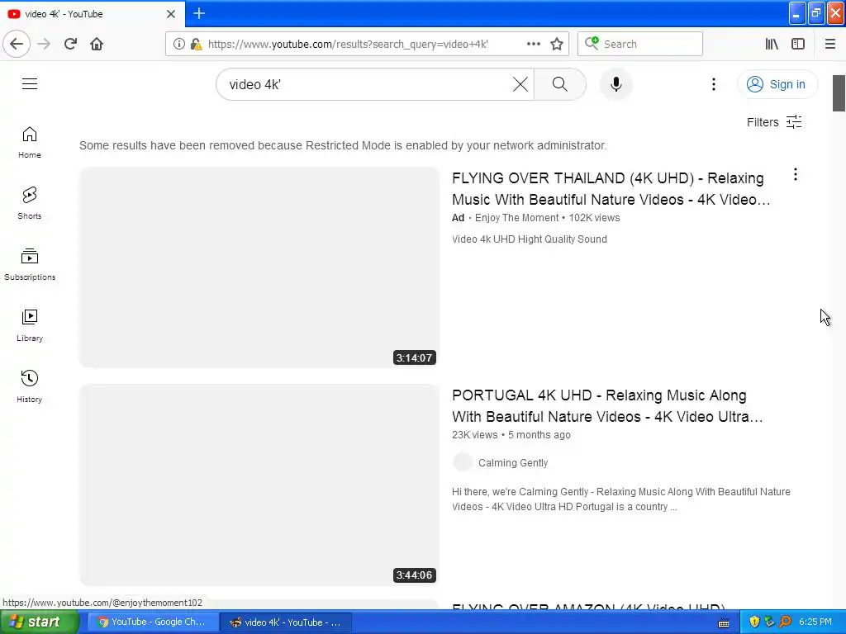Click the taskbar clock showing 6:25 PM
Image resolution: width=846 pixels, height=634 pixels.
tap(815, 622)
